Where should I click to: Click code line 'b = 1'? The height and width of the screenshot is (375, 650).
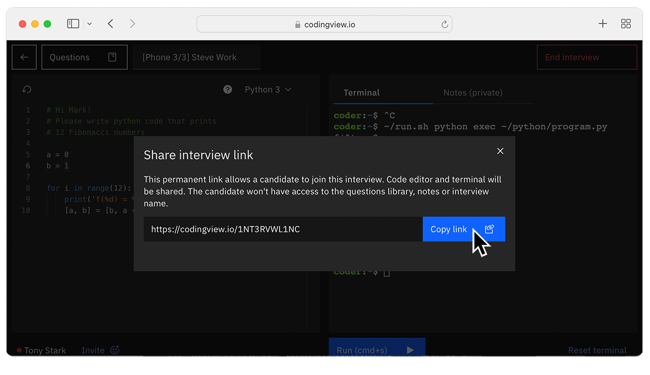(57, 166)
